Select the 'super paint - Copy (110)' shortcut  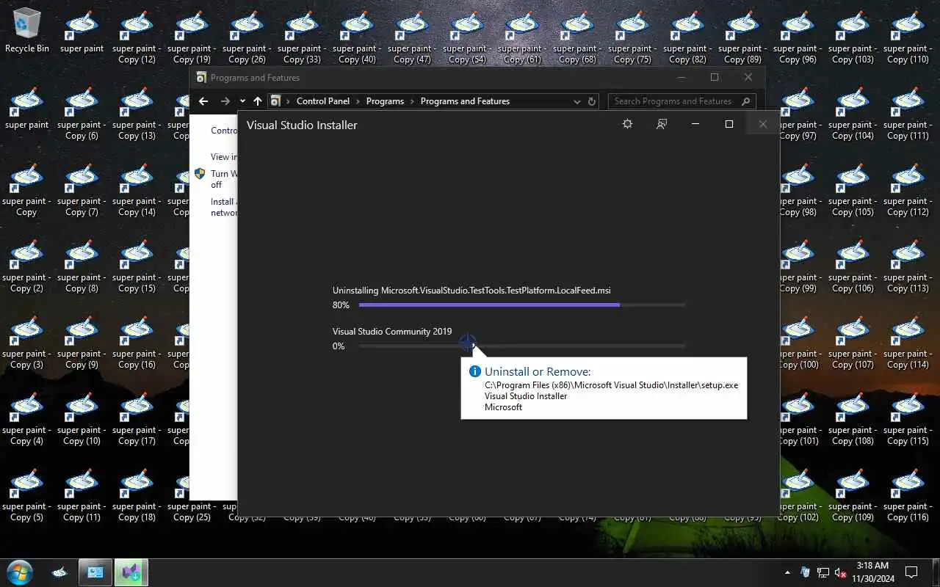[x=908, y=36]
